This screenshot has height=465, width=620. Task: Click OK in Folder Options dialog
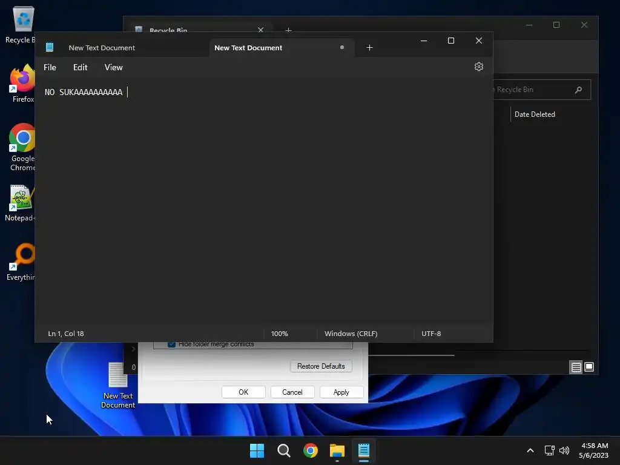click(243, 392)
